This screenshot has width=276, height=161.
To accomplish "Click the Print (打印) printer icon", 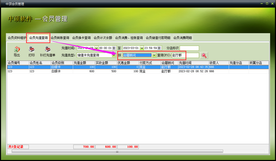I will 31,49.
